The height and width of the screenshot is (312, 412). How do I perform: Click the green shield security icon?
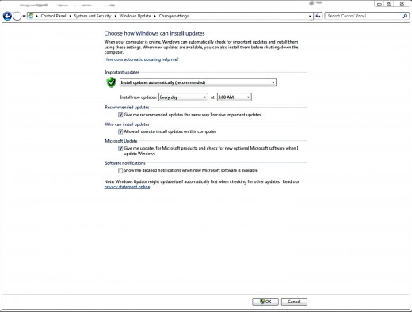(x=111, y=82)
